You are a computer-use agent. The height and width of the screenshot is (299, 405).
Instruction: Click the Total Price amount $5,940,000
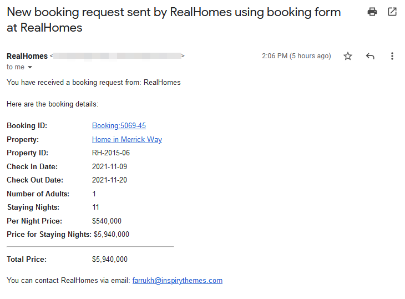(x=110, y=259)
